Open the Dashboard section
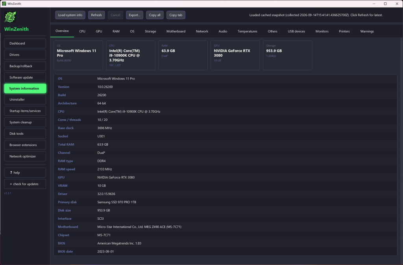 [25, 43]
